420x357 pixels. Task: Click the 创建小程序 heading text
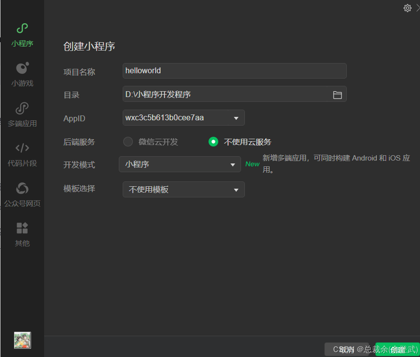pyautogui.click(x=89, y=47)
